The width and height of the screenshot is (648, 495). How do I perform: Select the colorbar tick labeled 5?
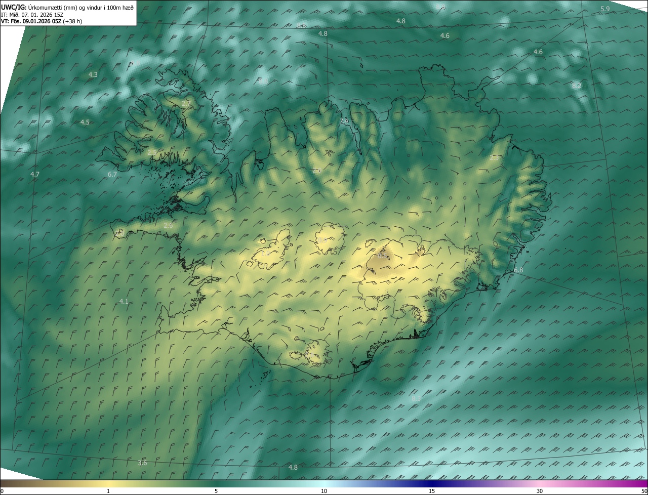click(216, 491)
